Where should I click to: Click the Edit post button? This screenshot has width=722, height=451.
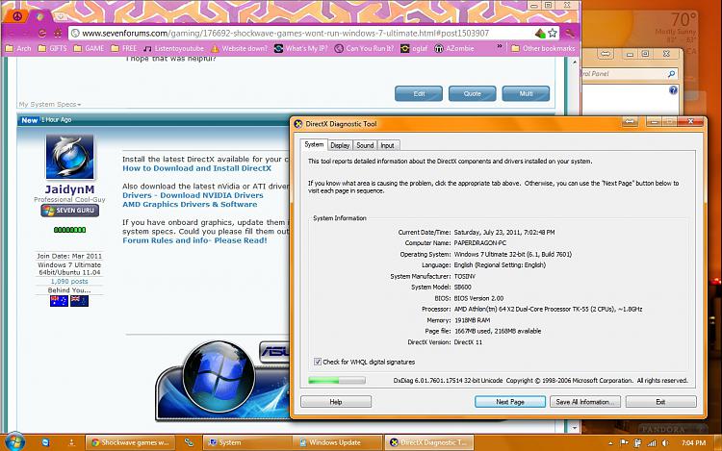pyautogui.click(x=419, y=94)
